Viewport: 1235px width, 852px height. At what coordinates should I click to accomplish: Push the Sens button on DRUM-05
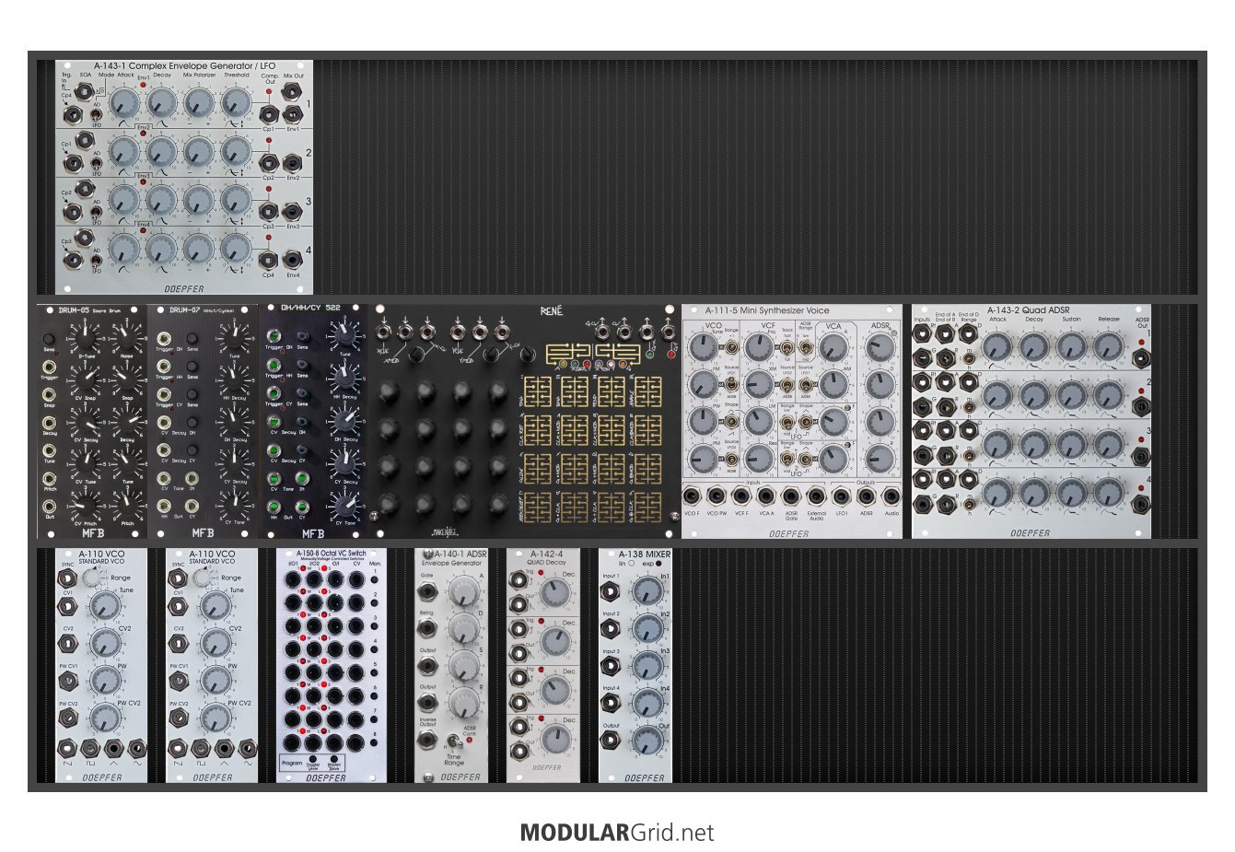[x=50, y=340]
